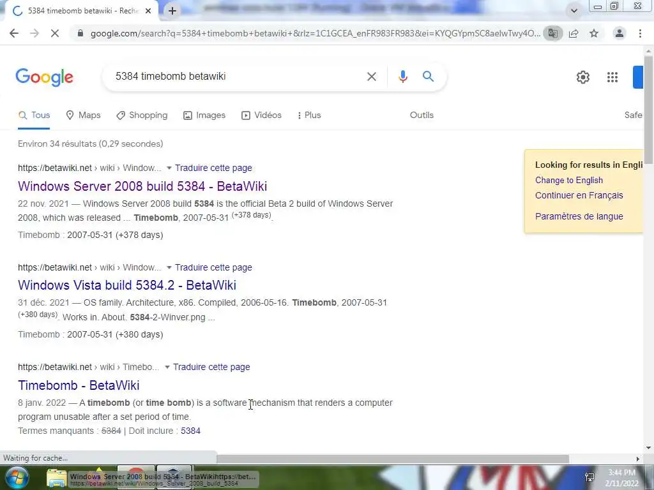Click Traduire cette page for Server 2008 result
The width and height of the screenshot is (654, 490).
pos(213,168)
